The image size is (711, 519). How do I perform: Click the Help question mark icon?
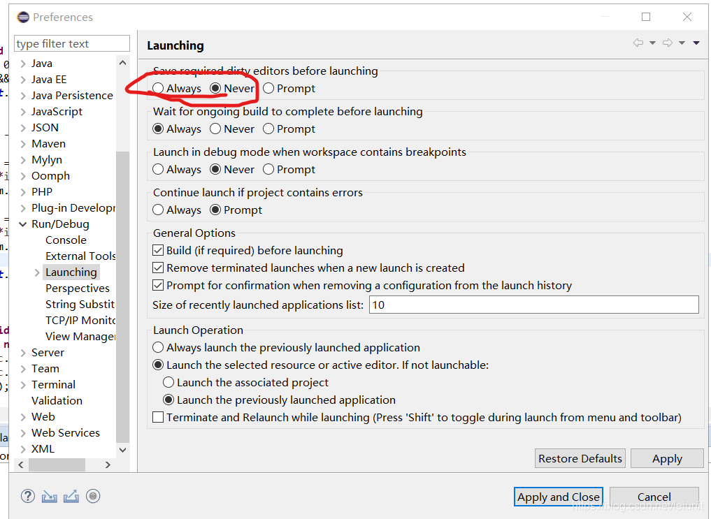click(x=28, y=497)
